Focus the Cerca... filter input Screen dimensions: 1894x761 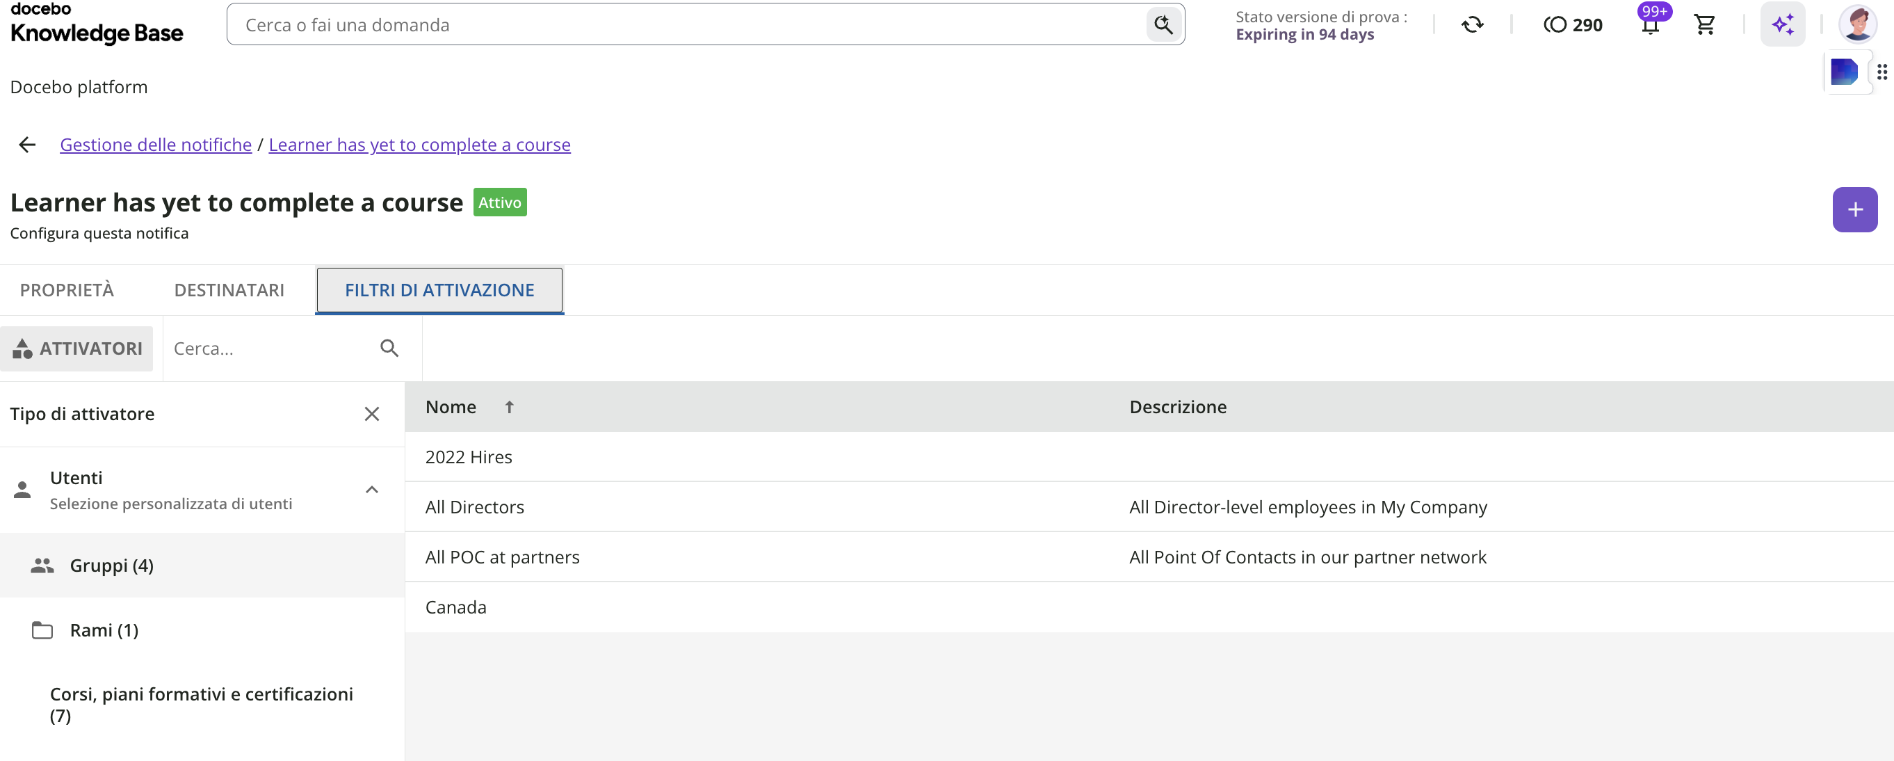272,349
